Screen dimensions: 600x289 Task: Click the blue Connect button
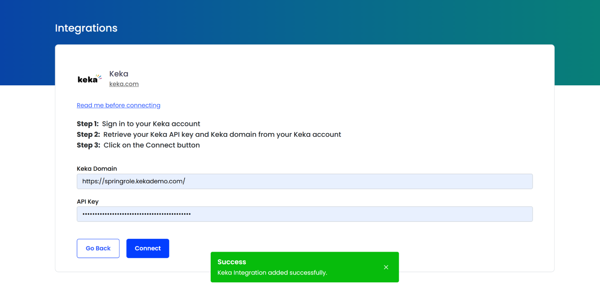pos(148,248)
